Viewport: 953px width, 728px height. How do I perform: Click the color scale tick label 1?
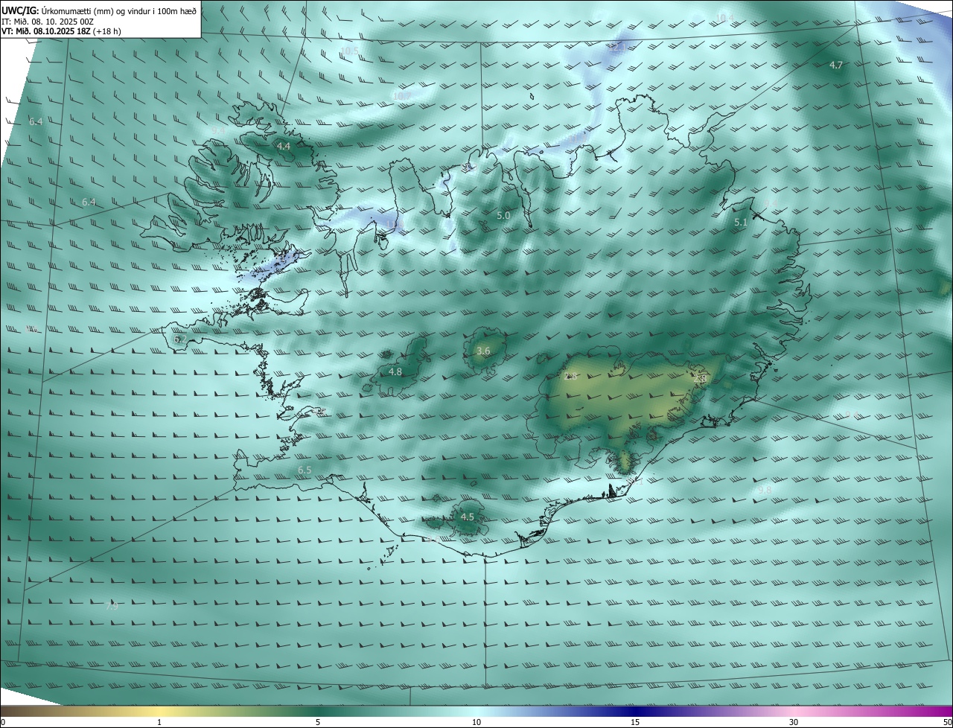[x=160, y=722]
